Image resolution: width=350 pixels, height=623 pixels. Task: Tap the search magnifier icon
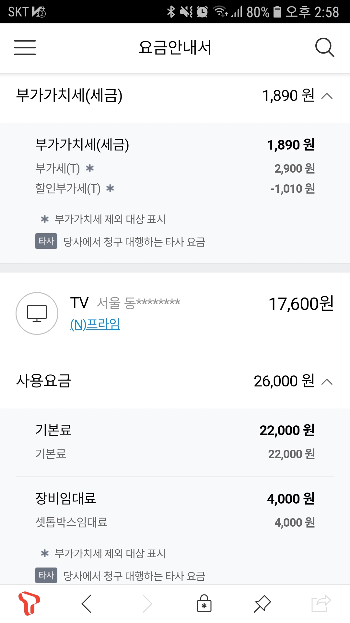click(324, 48)
